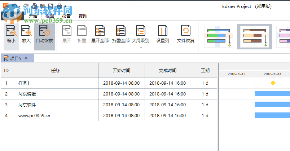Click the 开始时间 column header
Viewport: 290px width, 151px height.
pos(122,70)
